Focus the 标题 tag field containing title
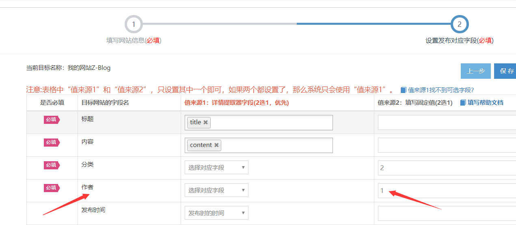 click(x=259, y=123)
